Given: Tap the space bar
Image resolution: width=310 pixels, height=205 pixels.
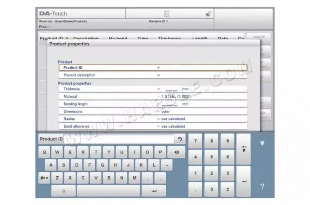Looking at the screenshot, I should 108,191.
